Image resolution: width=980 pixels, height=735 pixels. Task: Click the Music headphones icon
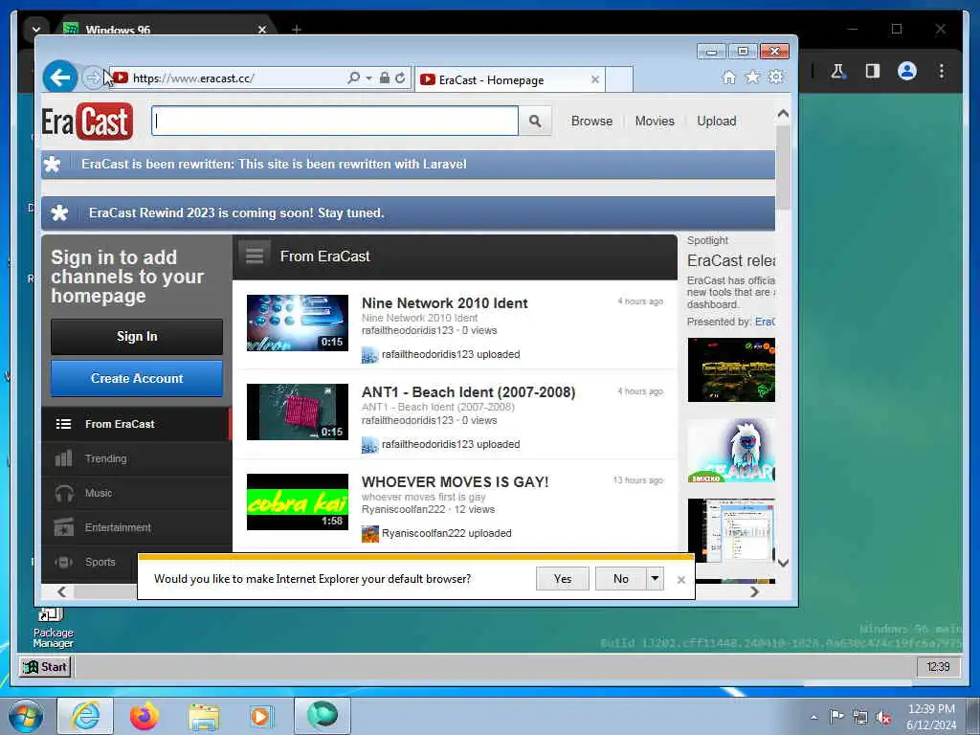click(63, 493)
